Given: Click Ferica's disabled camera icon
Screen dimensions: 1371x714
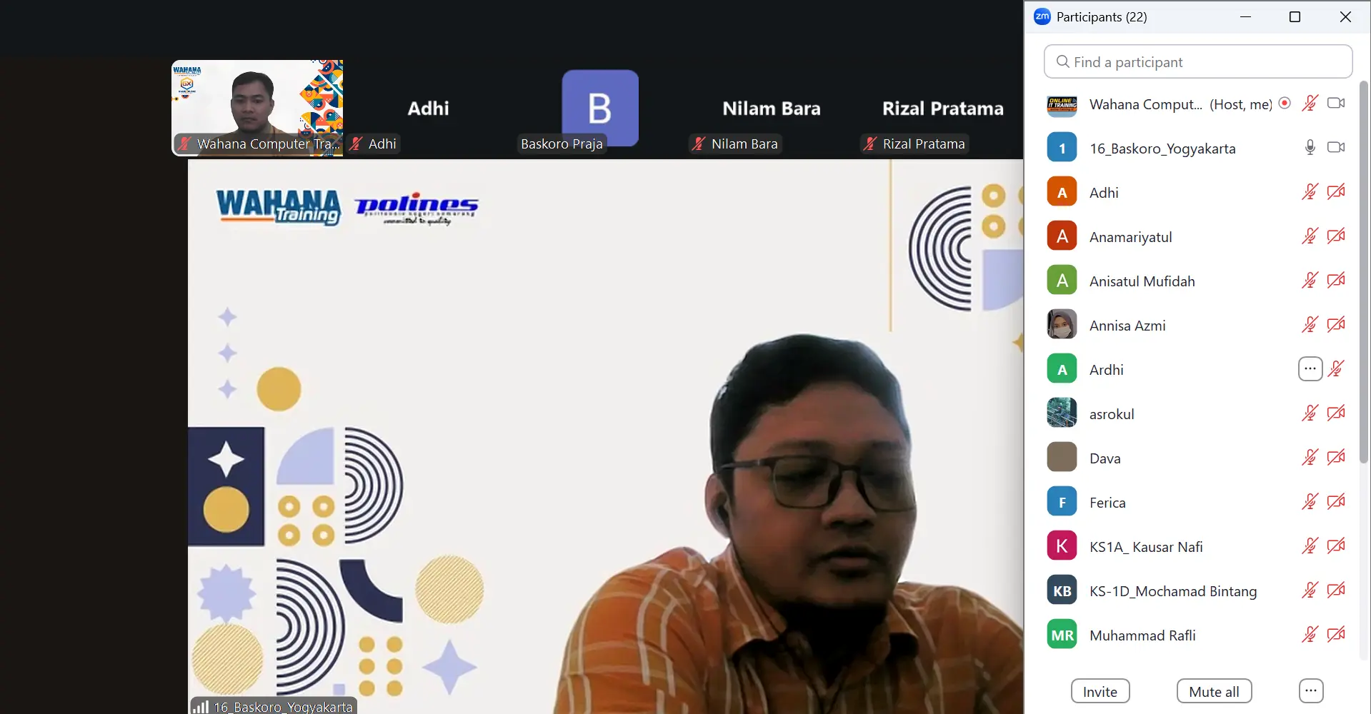Looking at the screenshot, I should 1336,502.
